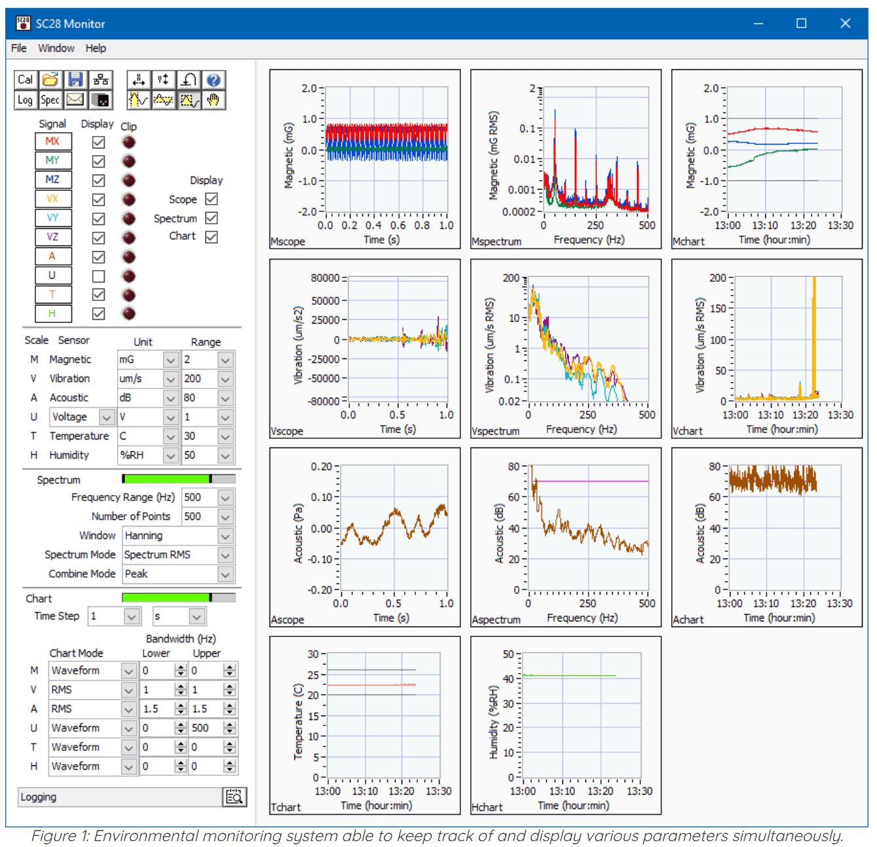
Task: Click the Spec toolbar button
Action: [50, 100]
